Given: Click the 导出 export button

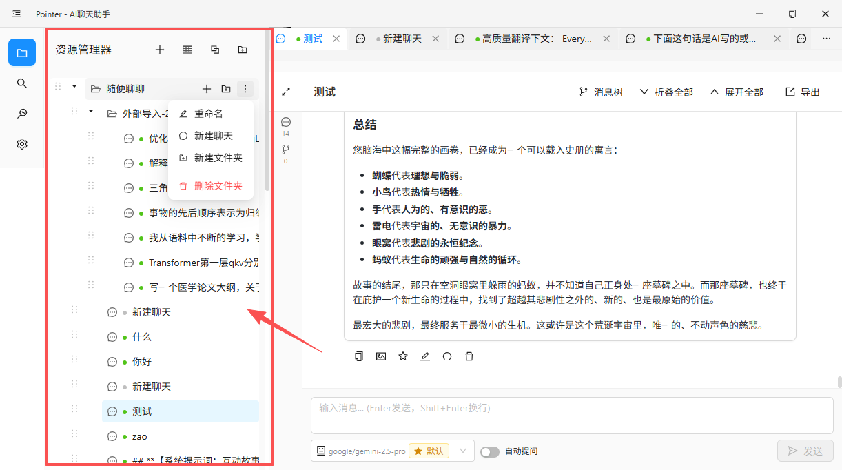Looking at the screenshot, I should coord(803,92).
